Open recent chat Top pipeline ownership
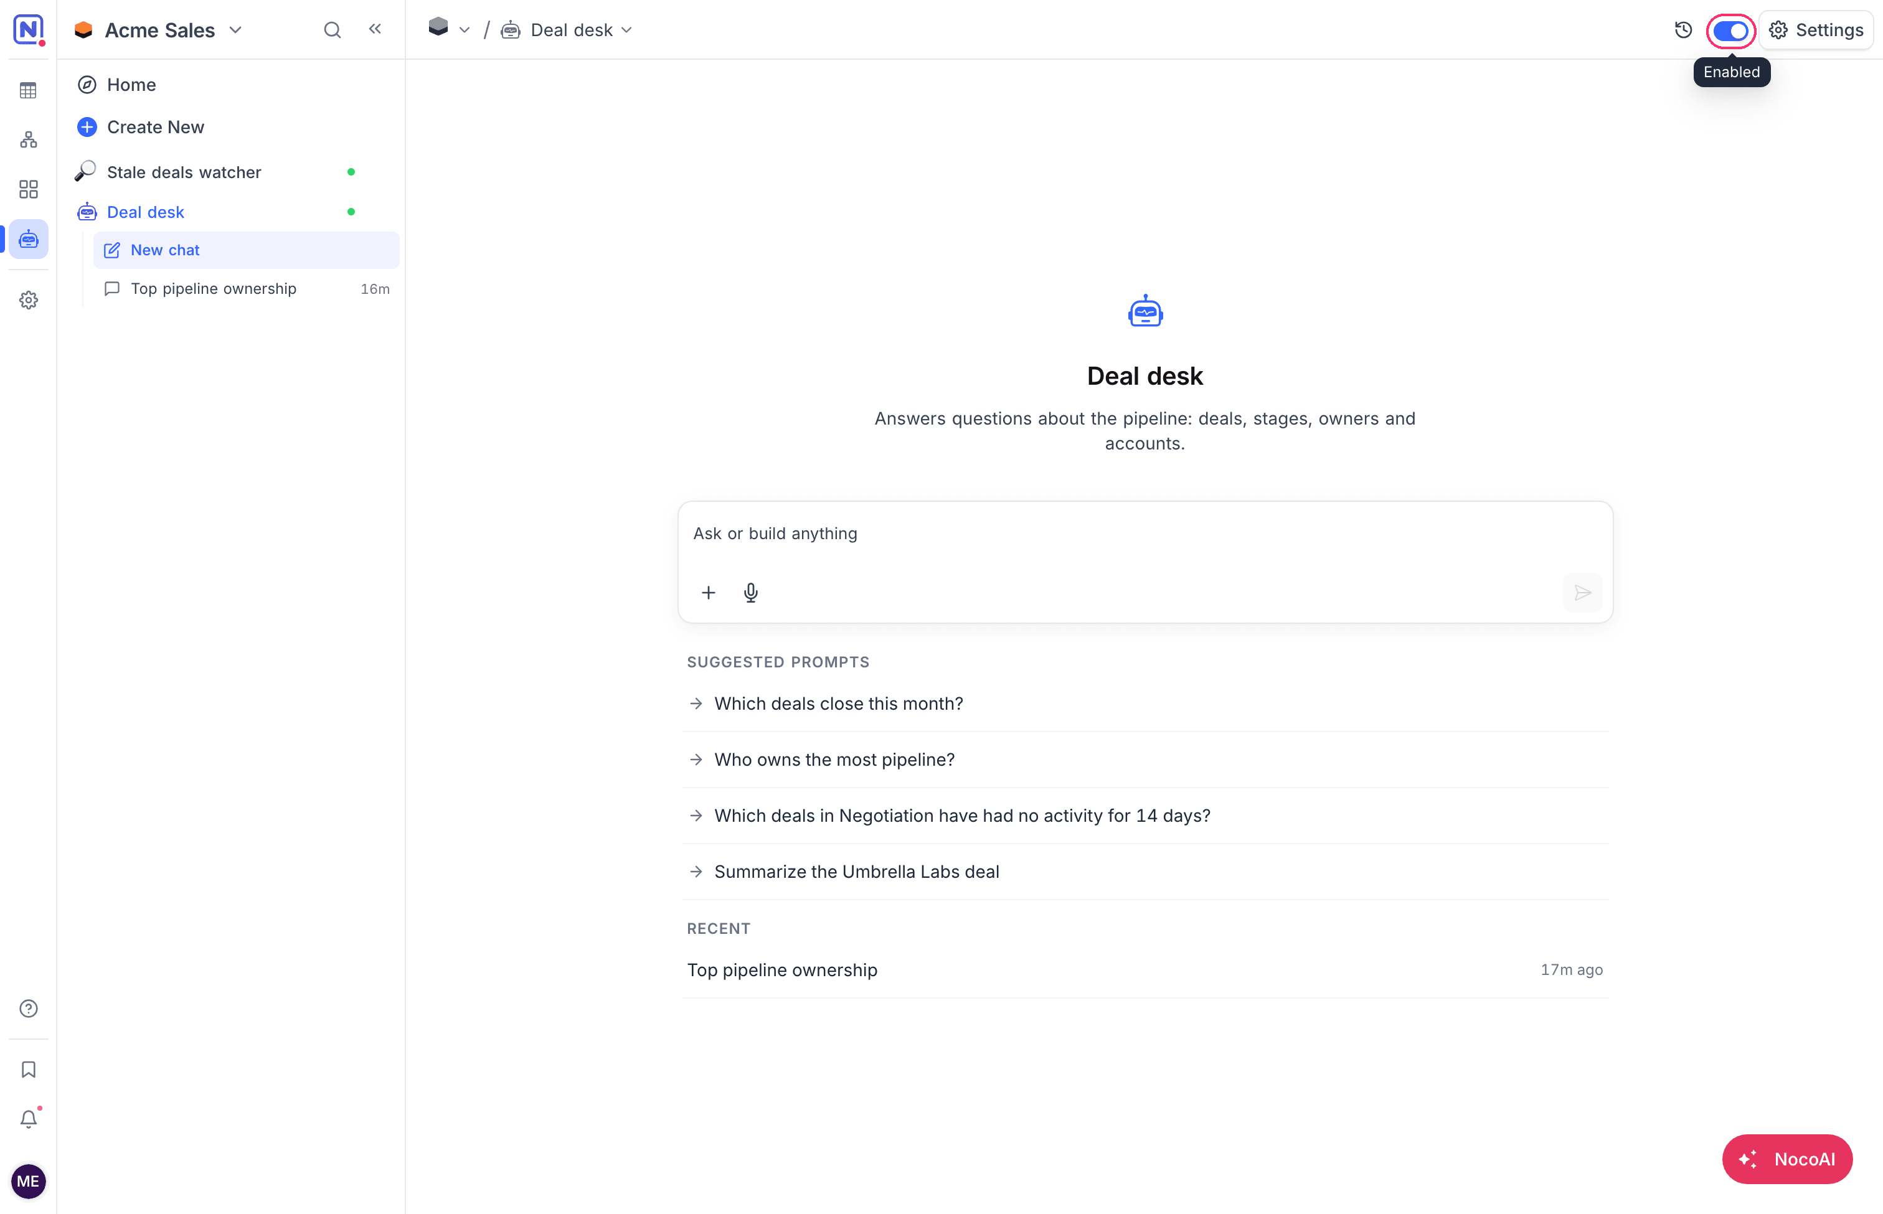The image size is (1883, 1214). tap(1145, 969)
